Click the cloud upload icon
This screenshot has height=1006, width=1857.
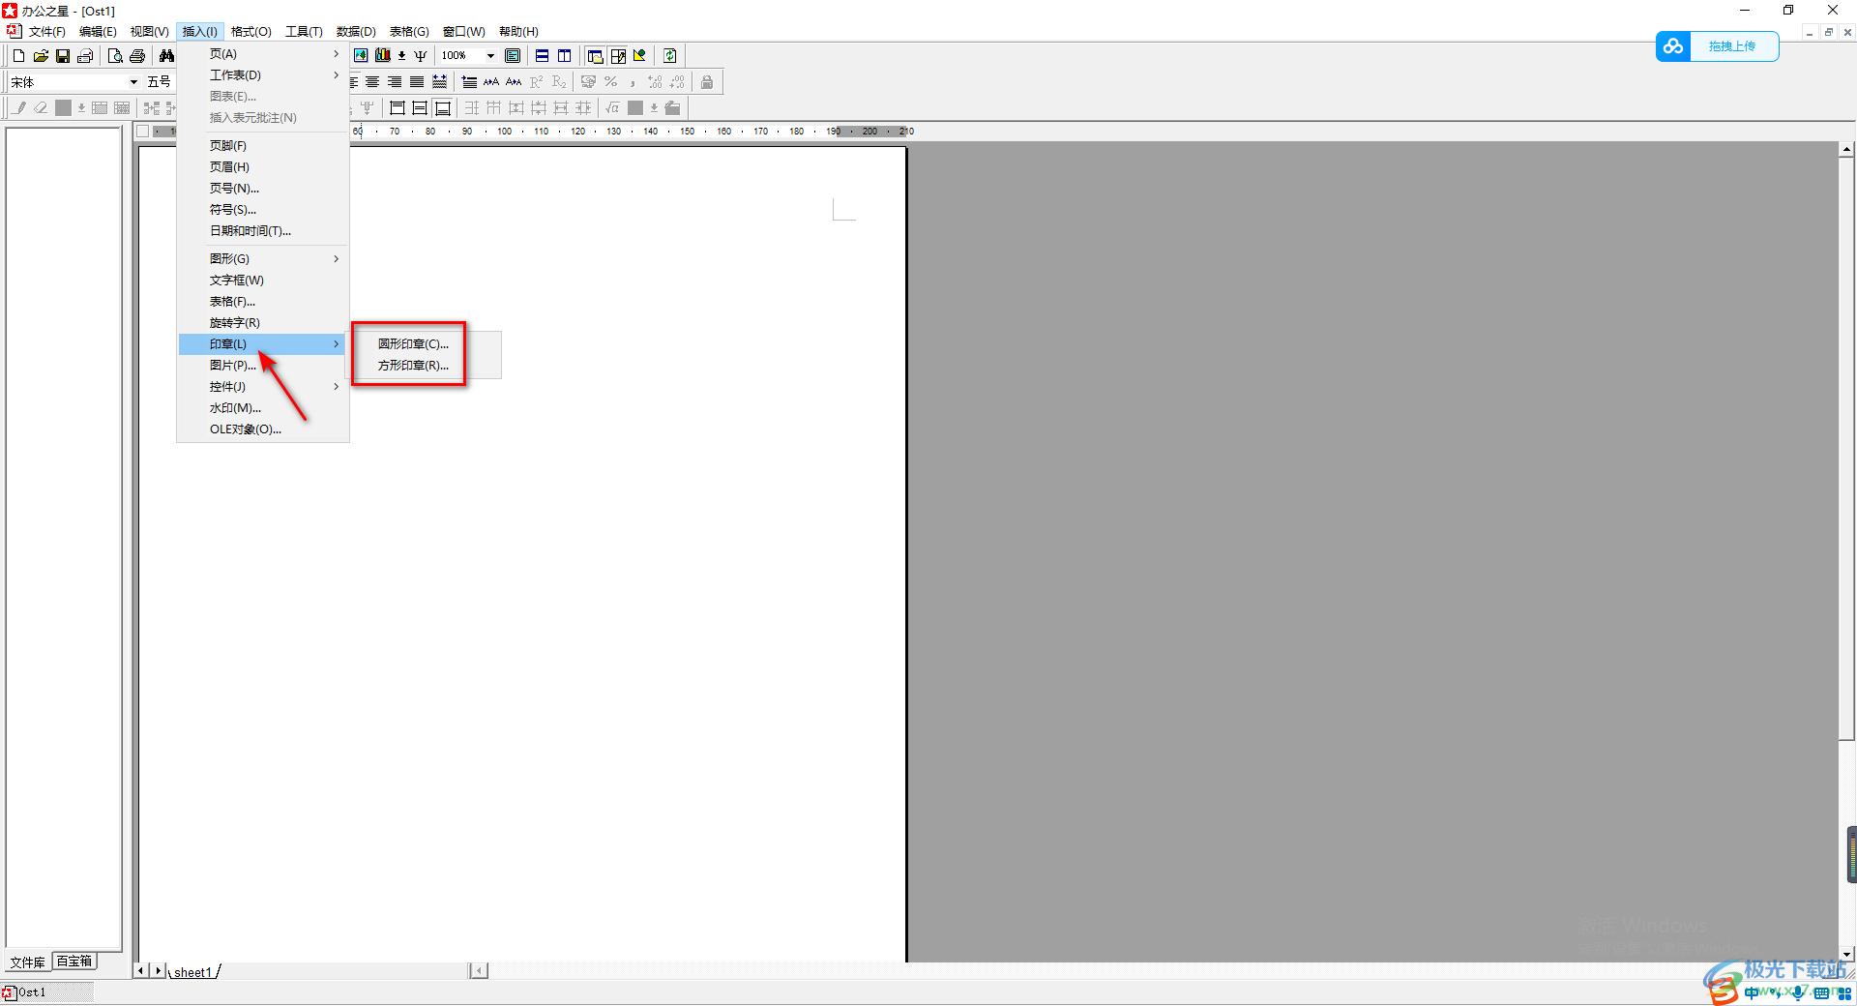click(1673, 46)
